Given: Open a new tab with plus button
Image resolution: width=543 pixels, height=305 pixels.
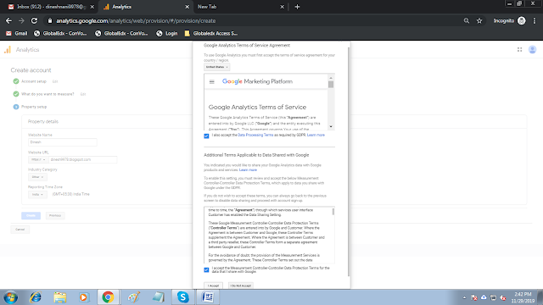Looking at the screenshot, I should [297, 7].
